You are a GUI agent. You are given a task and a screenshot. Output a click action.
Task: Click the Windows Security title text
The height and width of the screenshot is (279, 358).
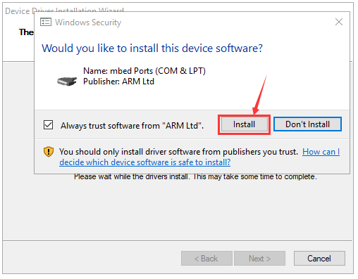88,22
